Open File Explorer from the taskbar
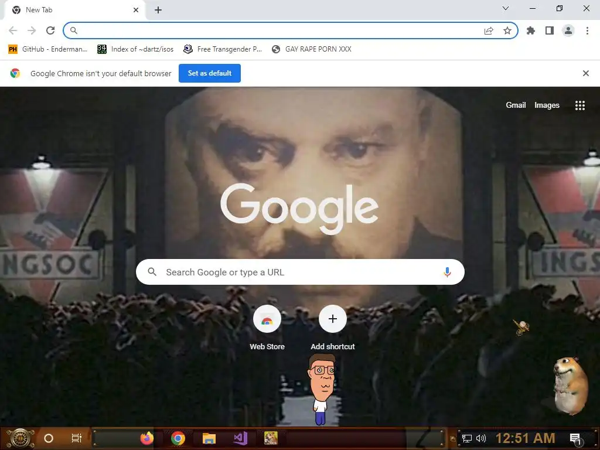The height and width of the screenshot is (450, 600). click(209, 438)
